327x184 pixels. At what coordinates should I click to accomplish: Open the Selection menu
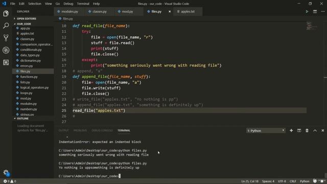click(x=35, y=4)
